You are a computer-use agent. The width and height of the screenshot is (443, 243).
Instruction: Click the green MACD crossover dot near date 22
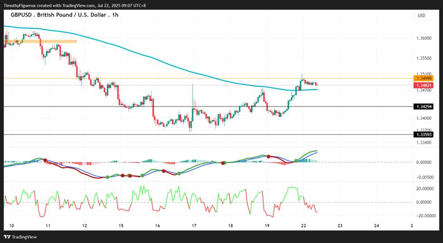pos(296,160)
